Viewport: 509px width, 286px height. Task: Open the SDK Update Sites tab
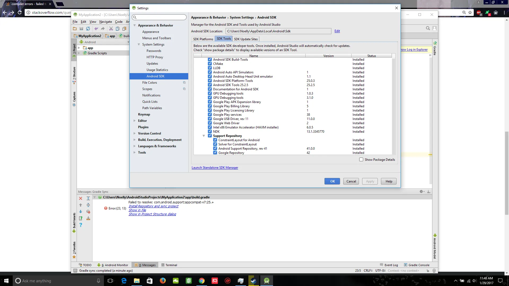click(x=246, y=39)
